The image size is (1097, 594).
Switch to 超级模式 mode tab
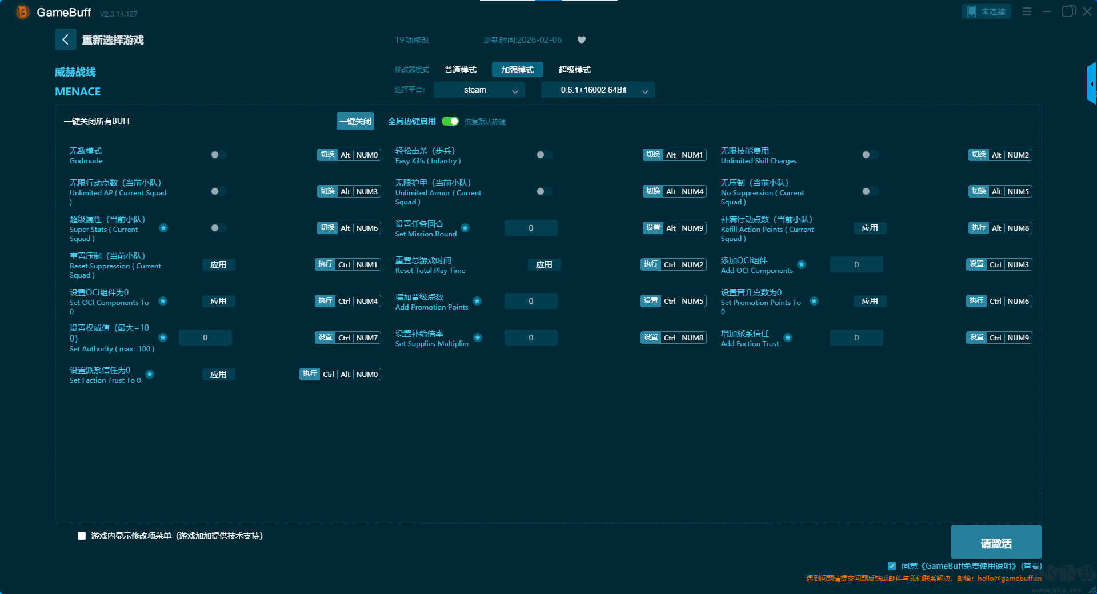click(575, 70)
